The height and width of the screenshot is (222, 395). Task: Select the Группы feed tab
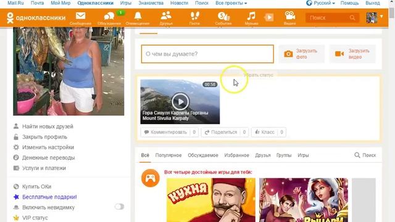click(284, 155)
